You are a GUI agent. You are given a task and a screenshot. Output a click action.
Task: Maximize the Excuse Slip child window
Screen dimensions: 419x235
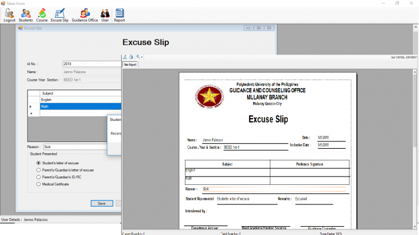coord(259,28)
